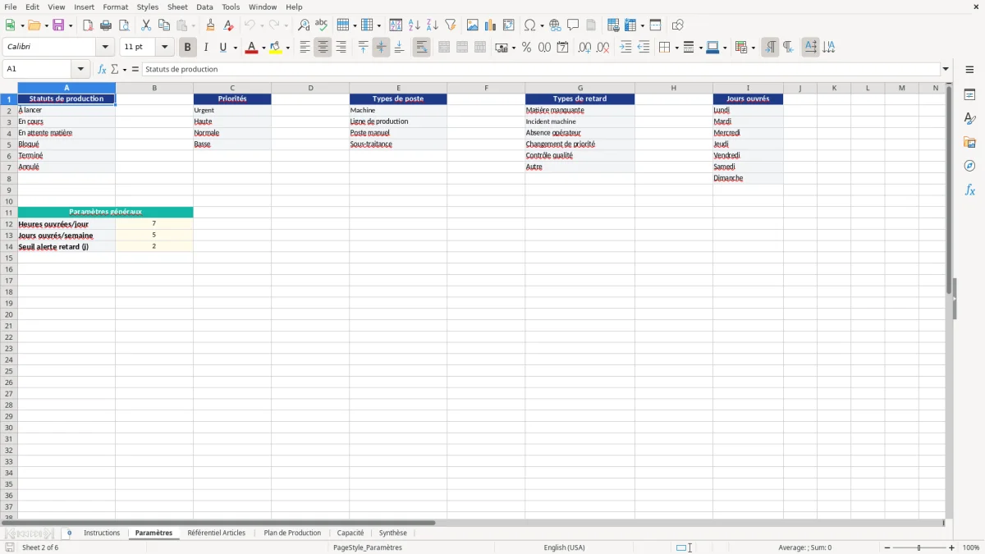Screen dimensions: 985x554
Task: Click the zoom slider handle
Action: [x=919, y=547]
